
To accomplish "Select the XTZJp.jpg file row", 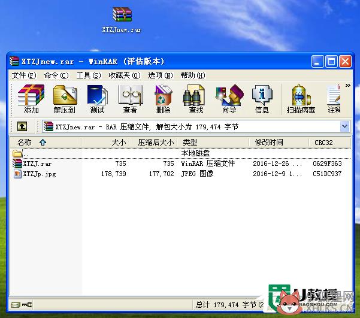I will [181, 174].
